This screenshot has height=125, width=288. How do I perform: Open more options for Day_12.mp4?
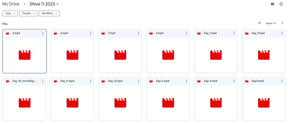[x=138, y=81]
